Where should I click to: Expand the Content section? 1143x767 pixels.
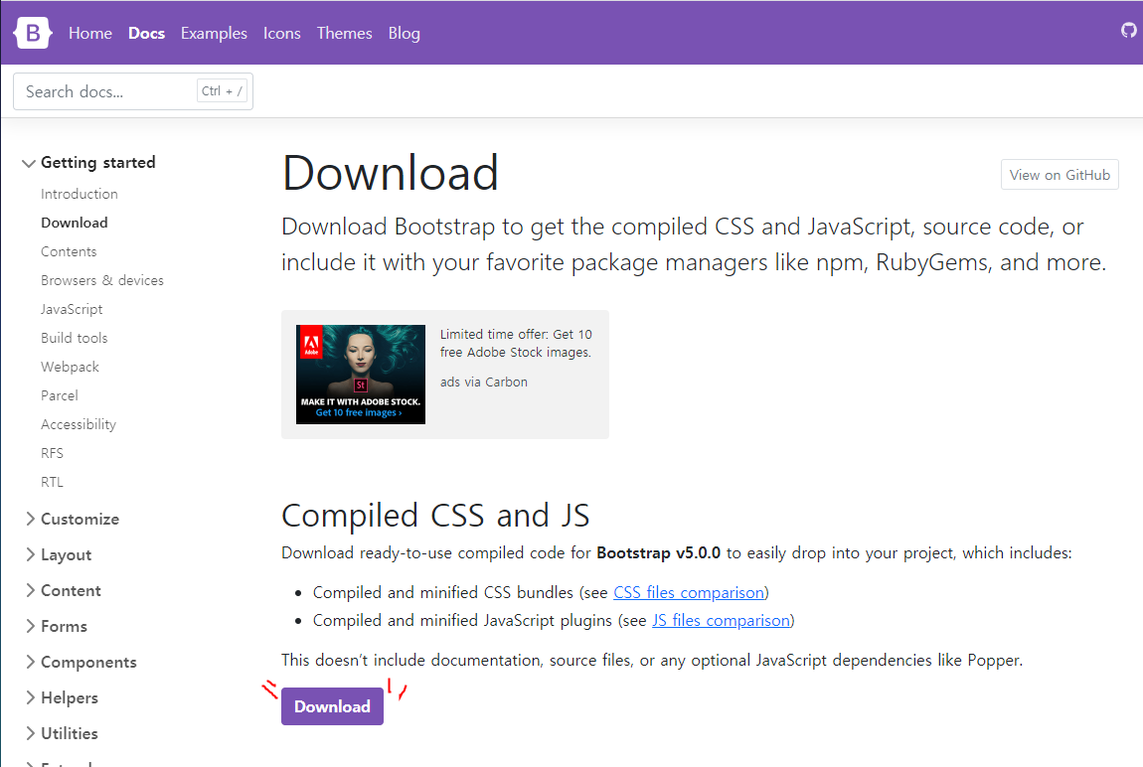pos(63,590)
